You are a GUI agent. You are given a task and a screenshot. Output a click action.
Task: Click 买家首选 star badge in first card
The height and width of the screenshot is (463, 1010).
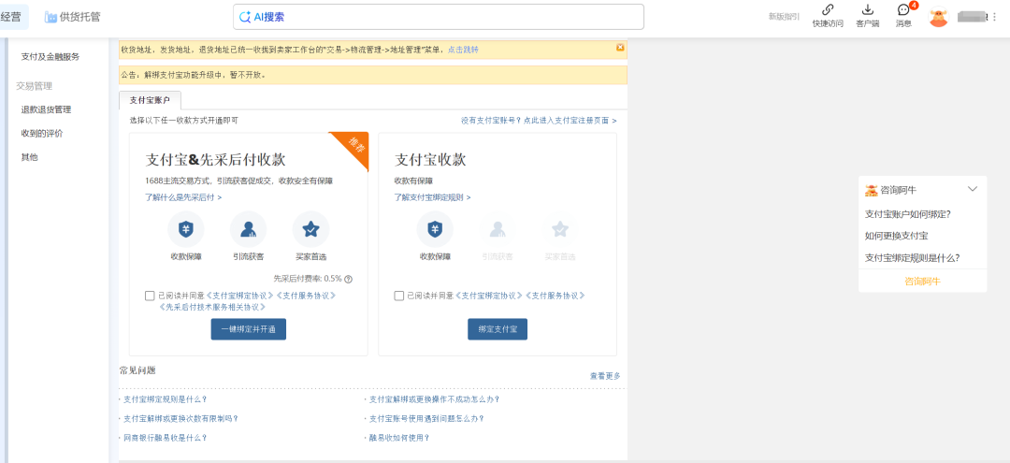coord(311,229)
